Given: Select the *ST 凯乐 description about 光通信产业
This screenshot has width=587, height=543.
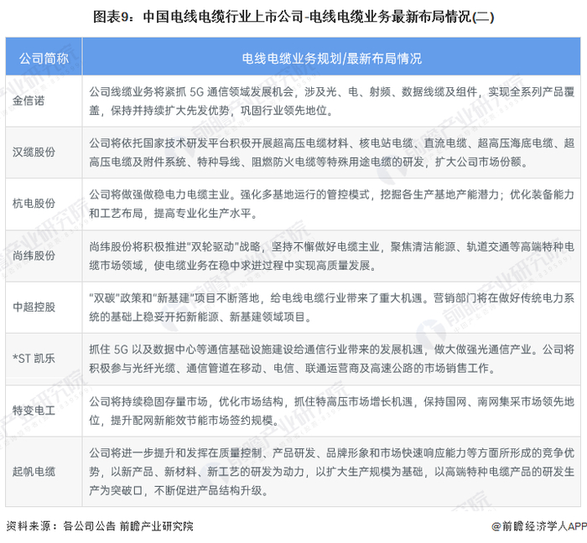Looking at the screenshot, I should 332,359.
